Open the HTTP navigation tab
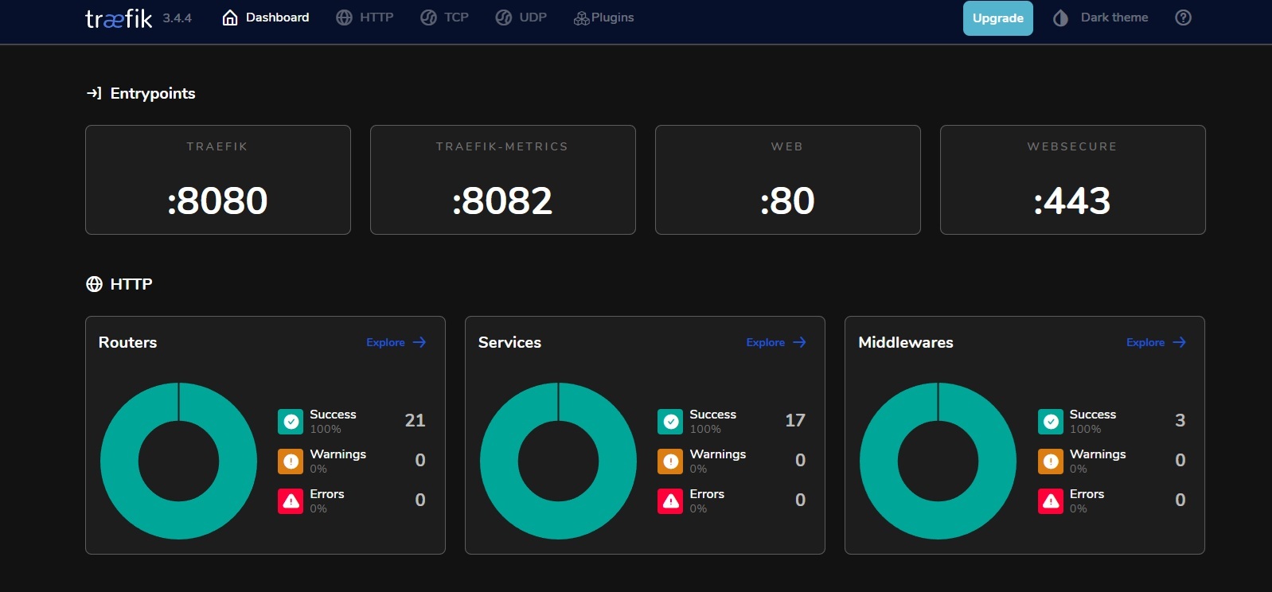1272x592 pixels. tap(365, 18)
